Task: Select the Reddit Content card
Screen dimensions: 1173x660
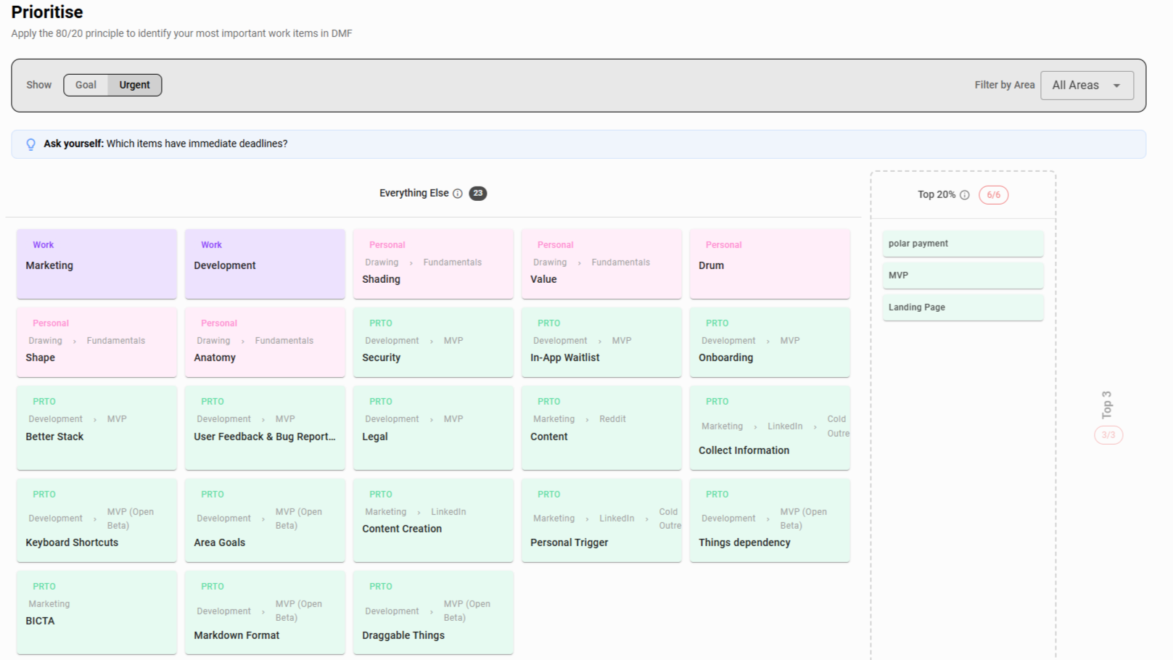Action: click(x=601, y=428)
